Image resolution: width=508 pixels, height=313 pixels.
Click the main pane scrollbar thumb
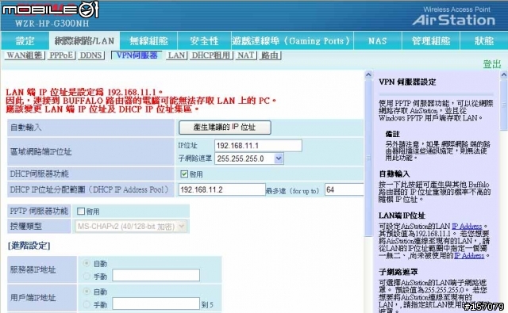click(368, 158)
